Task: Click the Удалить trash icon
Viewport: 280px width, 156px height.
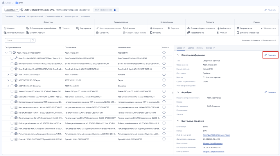Action: [60, 28]
